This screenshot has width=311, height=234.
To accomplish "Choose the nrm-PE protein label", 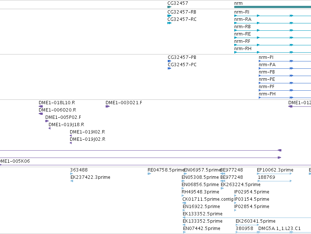I will (267, 79).
